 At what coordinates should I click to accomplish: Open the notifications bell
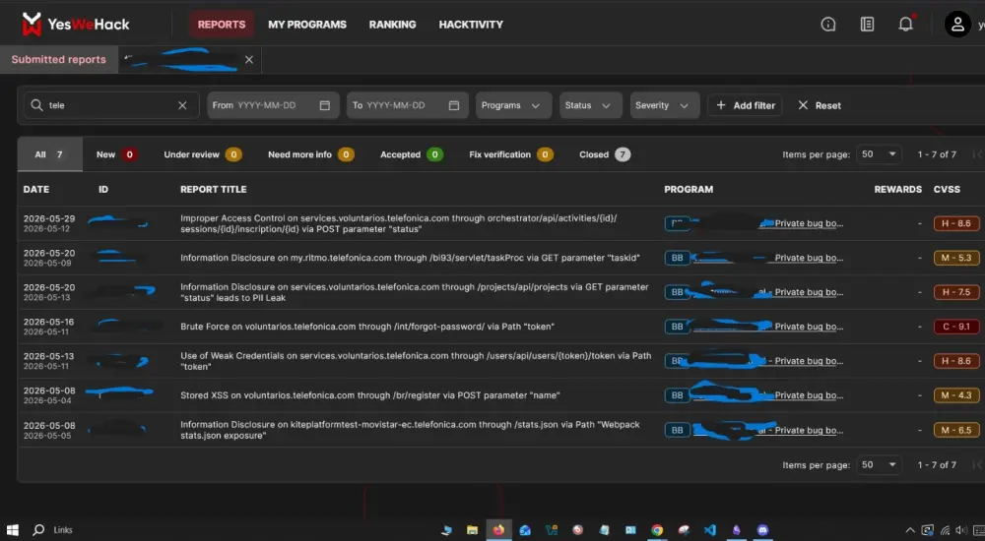(905, 25)
